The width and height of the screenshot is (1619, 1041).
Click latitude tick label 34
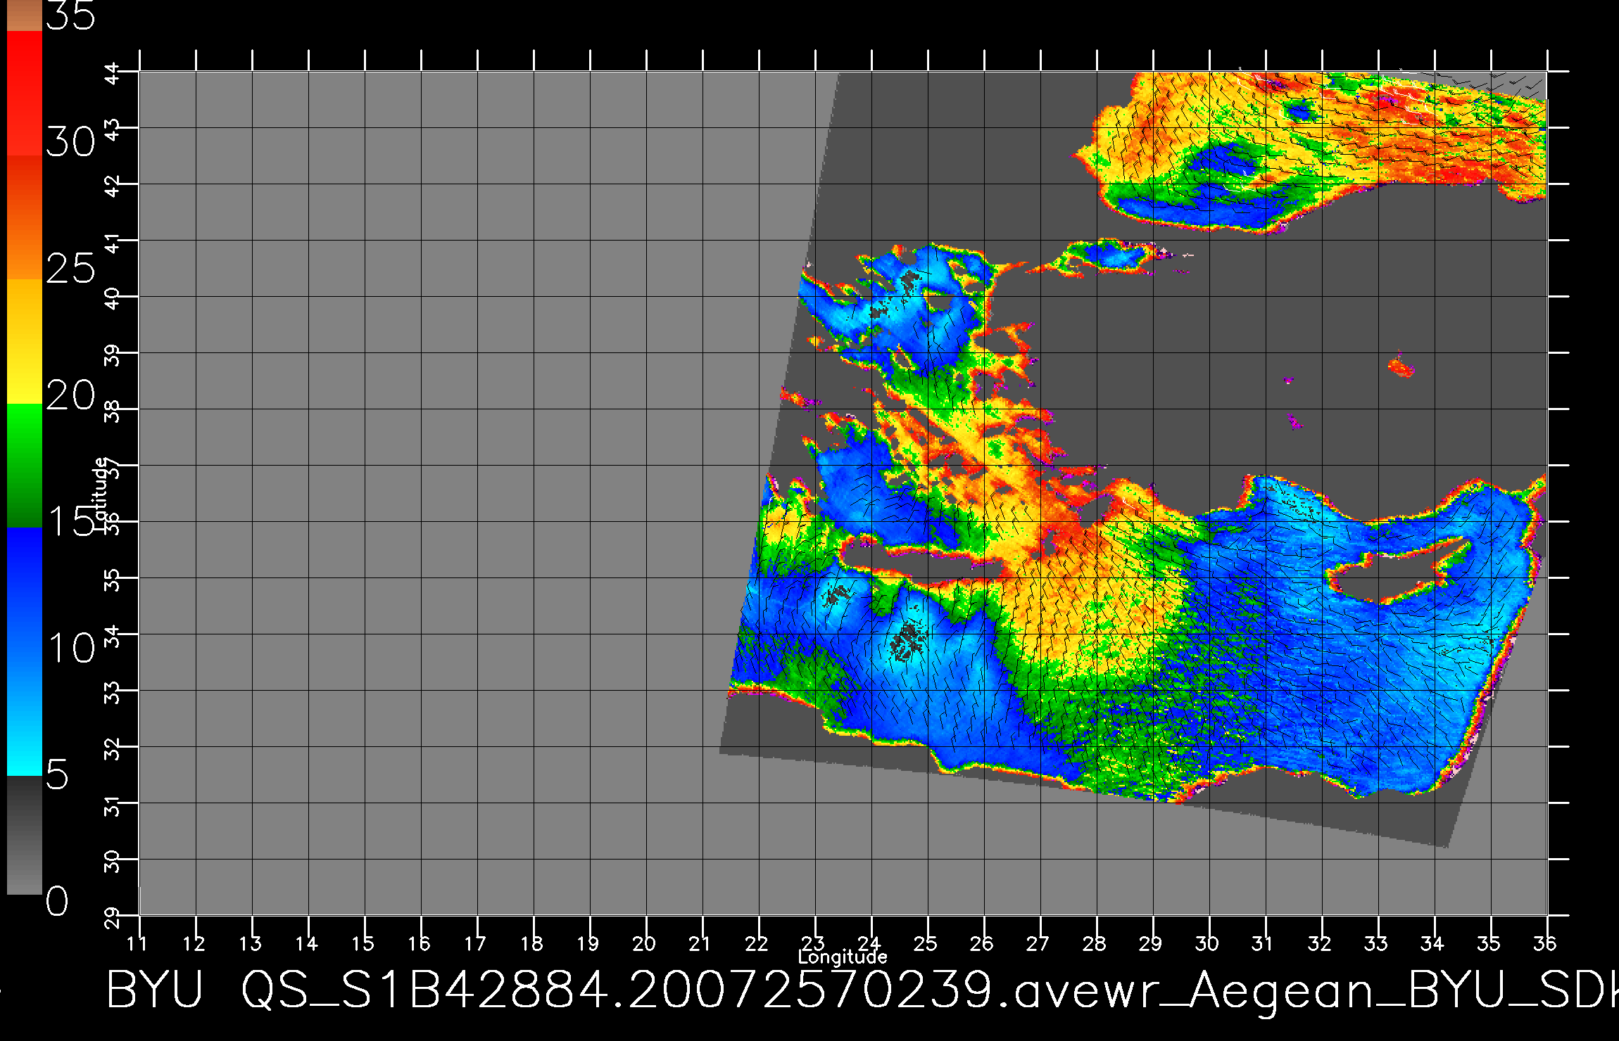(x=113, y=637)
